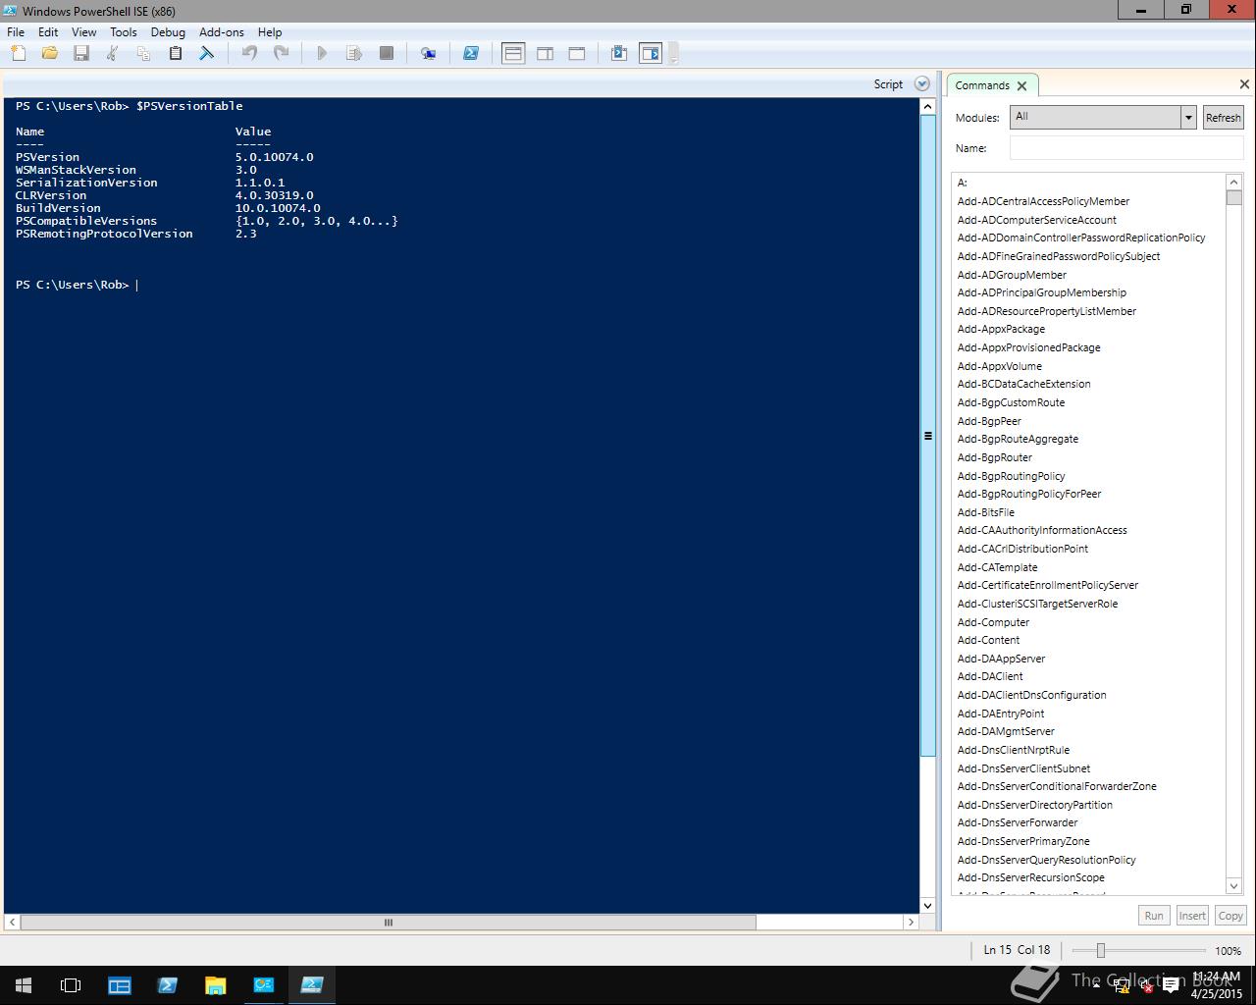Open File Explorer from the taskbar

pyautogui.click(x=216, y=985)
